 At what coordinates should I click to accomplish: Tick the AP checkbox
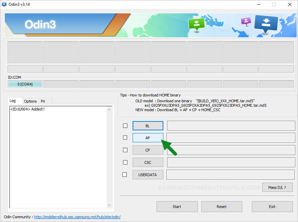coord(125,138)
